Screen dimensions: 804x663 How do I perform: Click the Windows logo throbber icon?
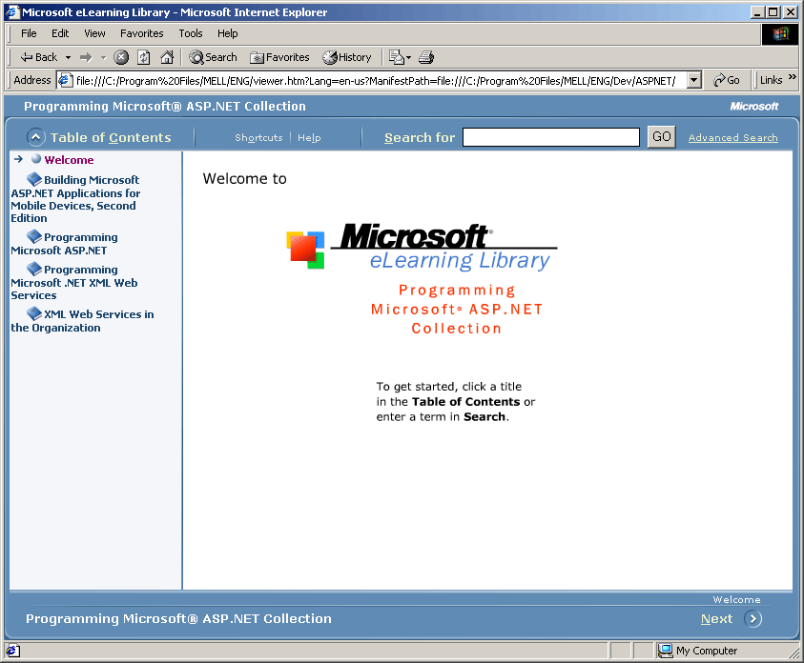(779, 34)
